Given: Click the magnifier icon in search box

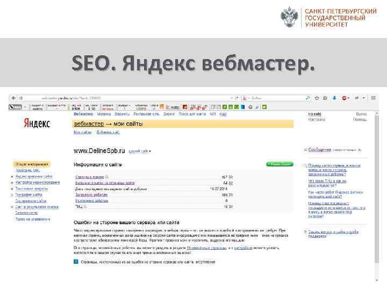Looking at the screenshot, I should [x=307, y=98].
